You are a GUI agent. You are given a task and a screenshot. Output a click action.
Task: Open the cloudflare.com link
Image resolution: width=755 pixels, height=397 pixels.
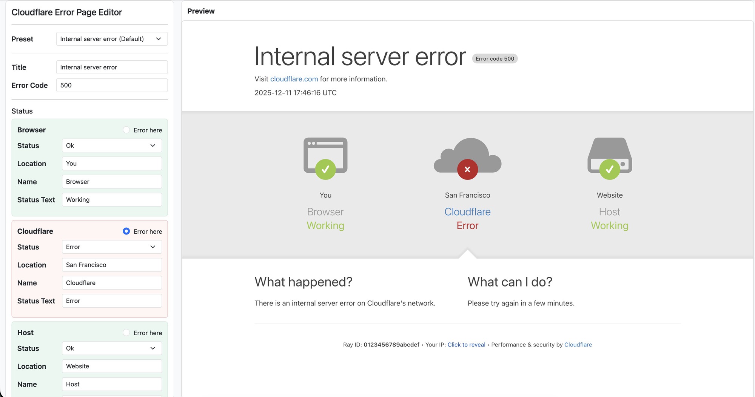tap(294, 79)
